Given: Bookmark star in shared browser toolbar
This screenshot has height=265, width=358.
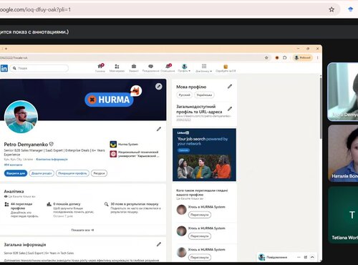Looking at the screenshot, I should point(266,57).
